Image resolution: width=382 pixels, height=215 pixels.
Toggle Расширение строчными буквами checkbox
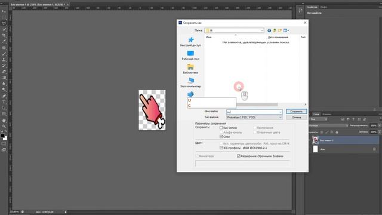tap(239, 156)
